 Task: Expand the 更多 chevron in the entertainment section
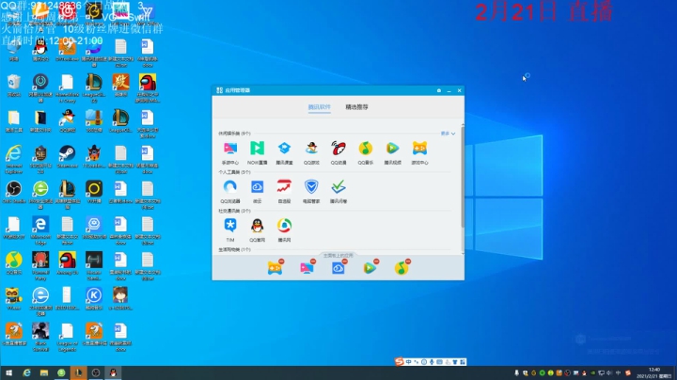point(449,134)
